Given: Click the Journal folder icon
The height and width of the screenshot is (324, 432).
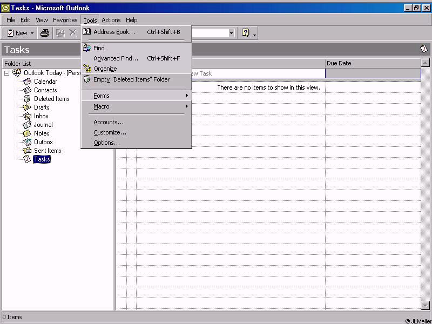Looking at the screenshot, I should [27, 125].
